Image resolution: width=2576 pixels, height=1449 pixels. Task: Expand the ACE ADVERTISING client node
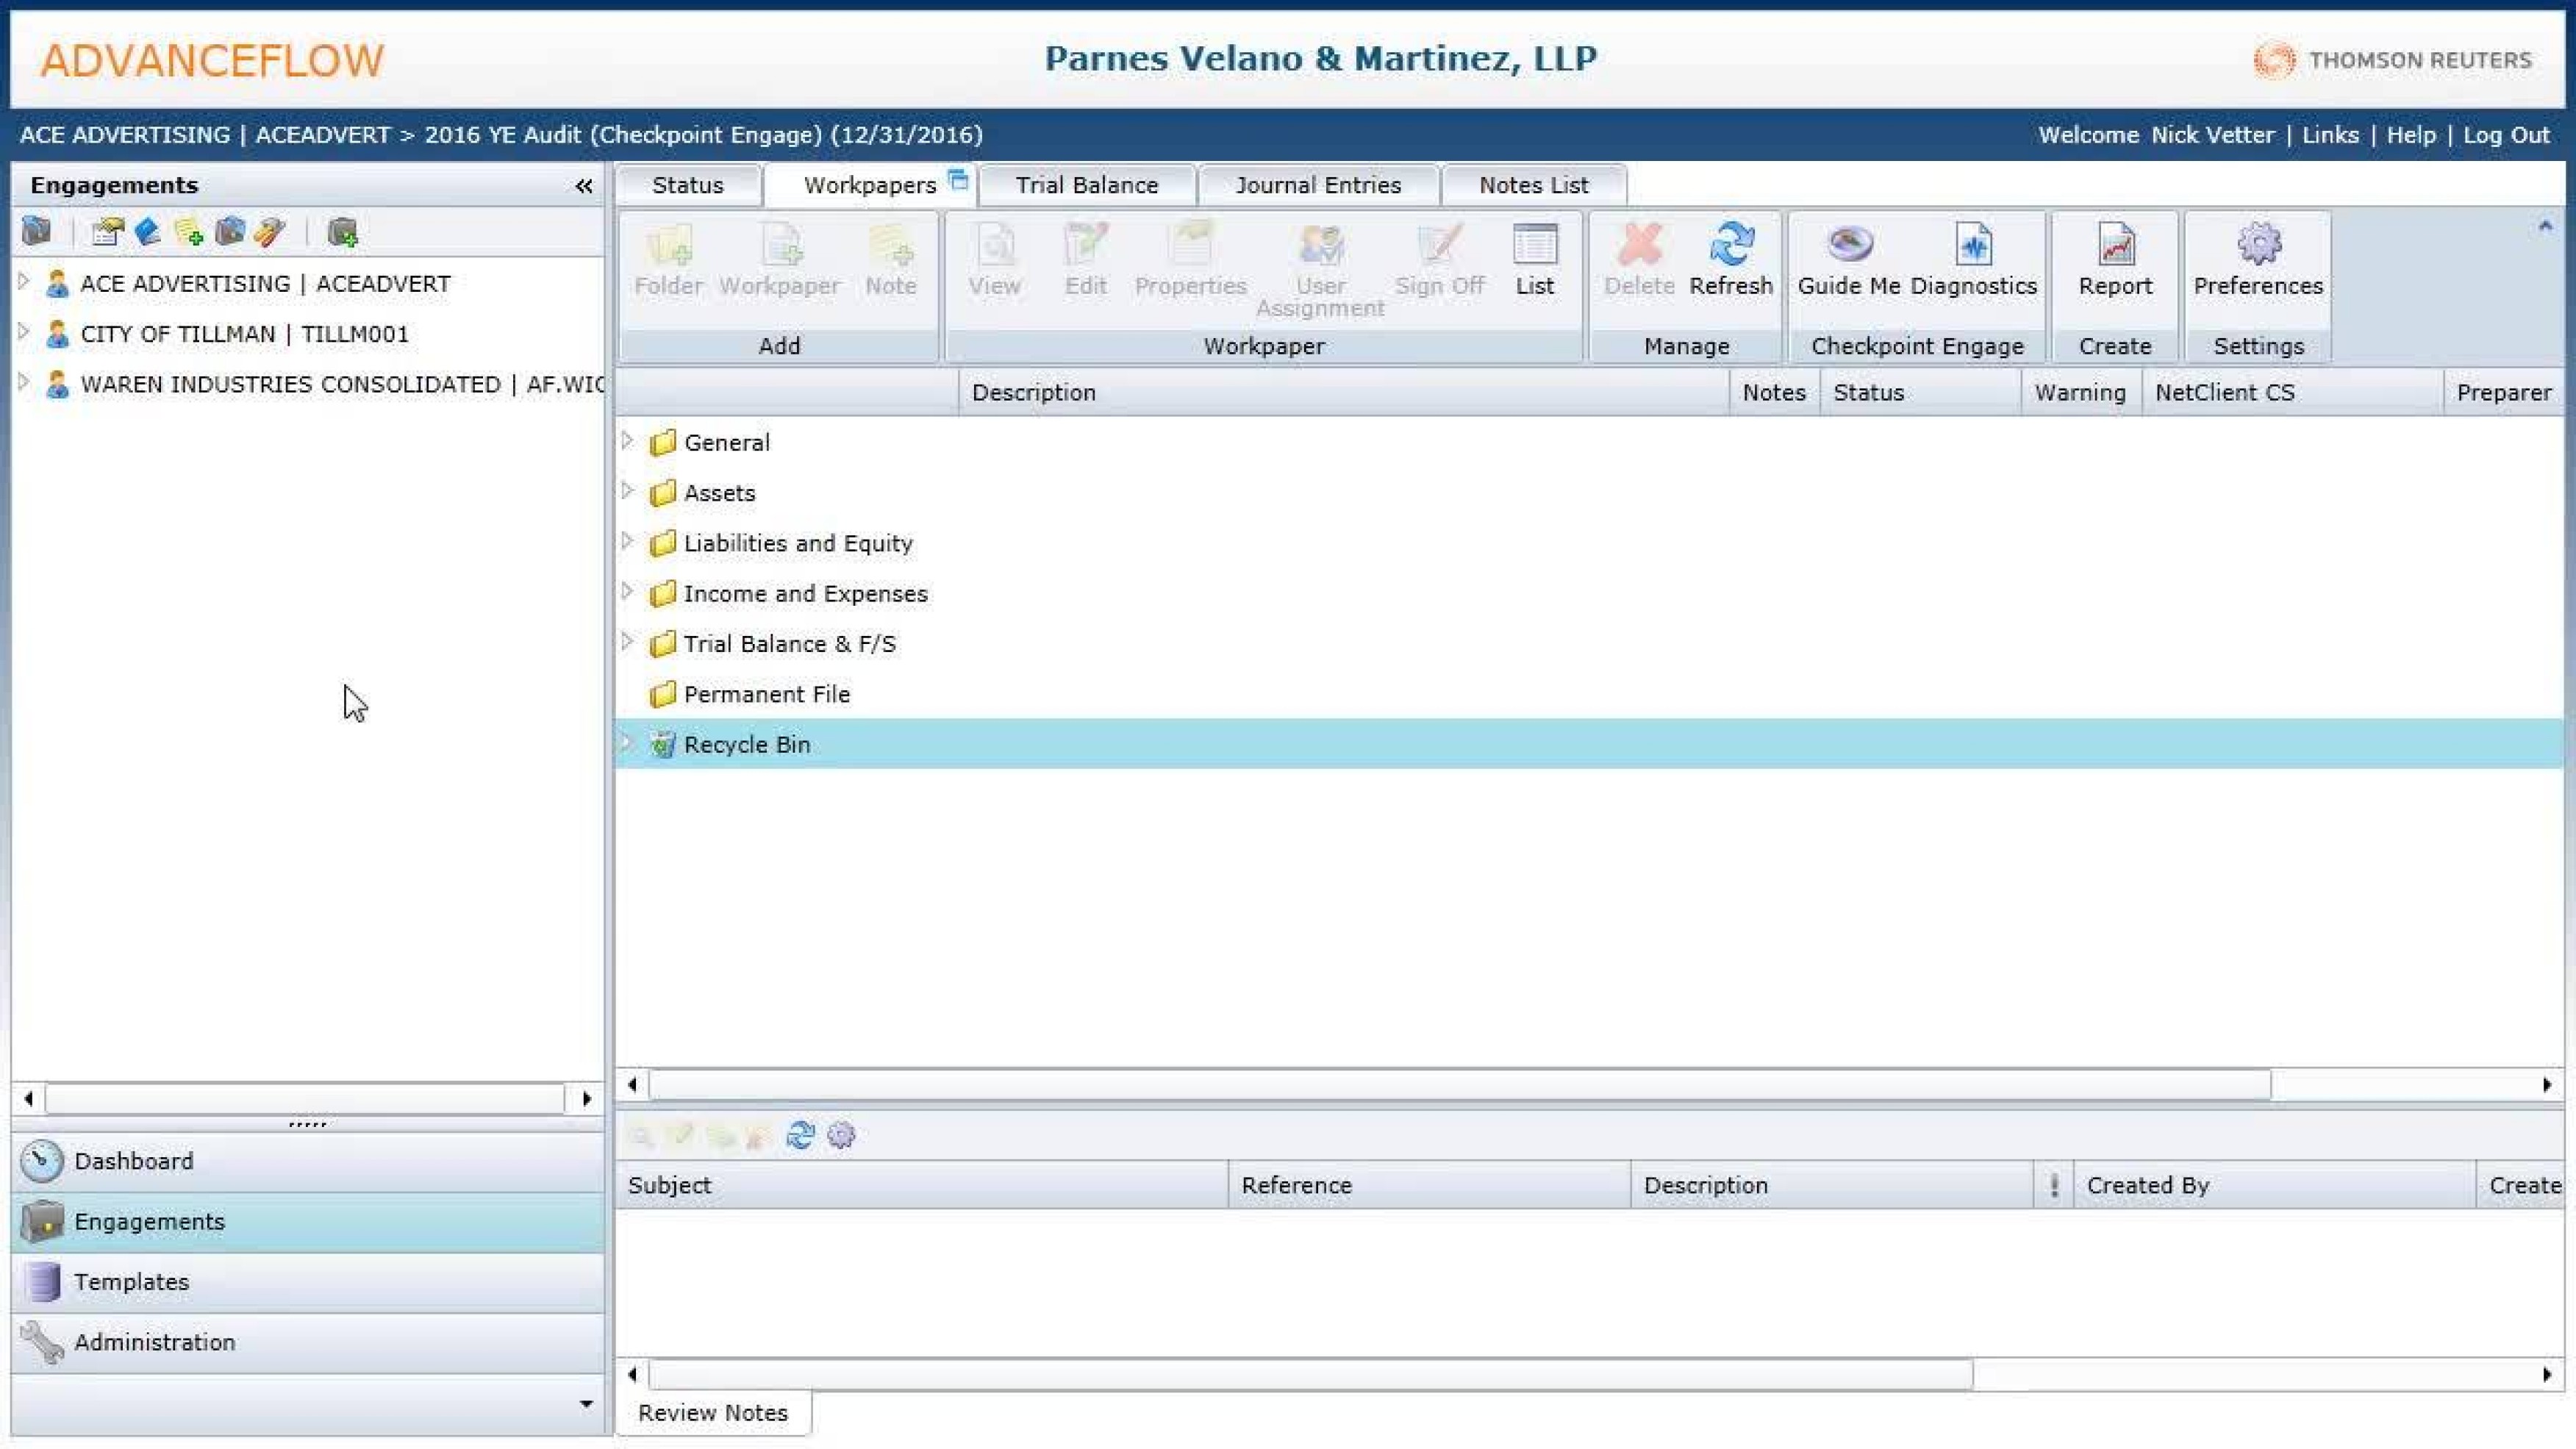(x=24, y=282)
